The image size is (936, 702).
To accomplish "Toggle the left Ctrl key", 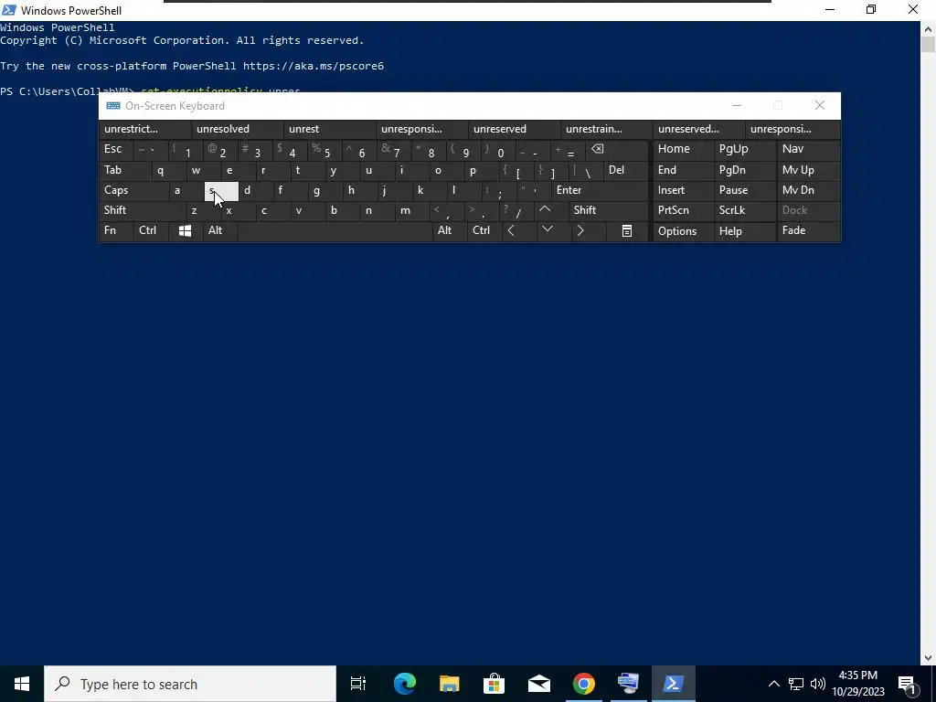I will tap(151, 230).
